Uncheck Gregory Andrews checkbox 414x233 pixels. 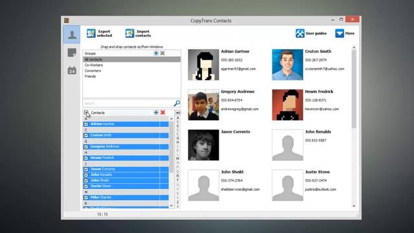pyautogui.click(x=86, y=147)
